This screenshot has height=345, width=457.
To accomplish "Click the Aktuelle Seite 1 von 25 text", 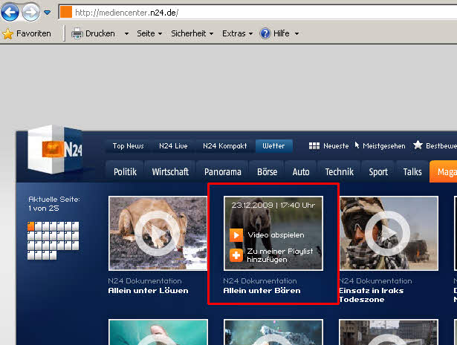I will [x=54, y=204].
